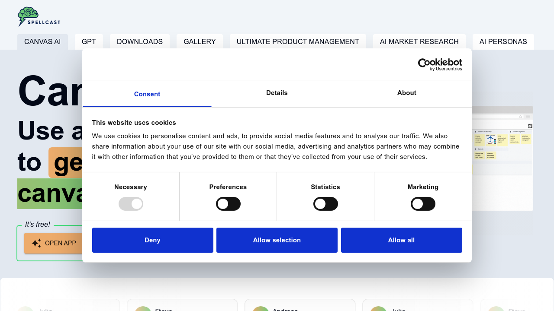Enable the Preferences cookies toggle
The image size is (554, 311).
point(228,204)
